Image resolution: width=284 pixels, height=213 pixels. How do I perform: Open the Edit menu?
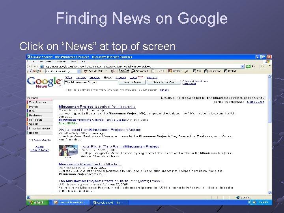click(40, 62)
